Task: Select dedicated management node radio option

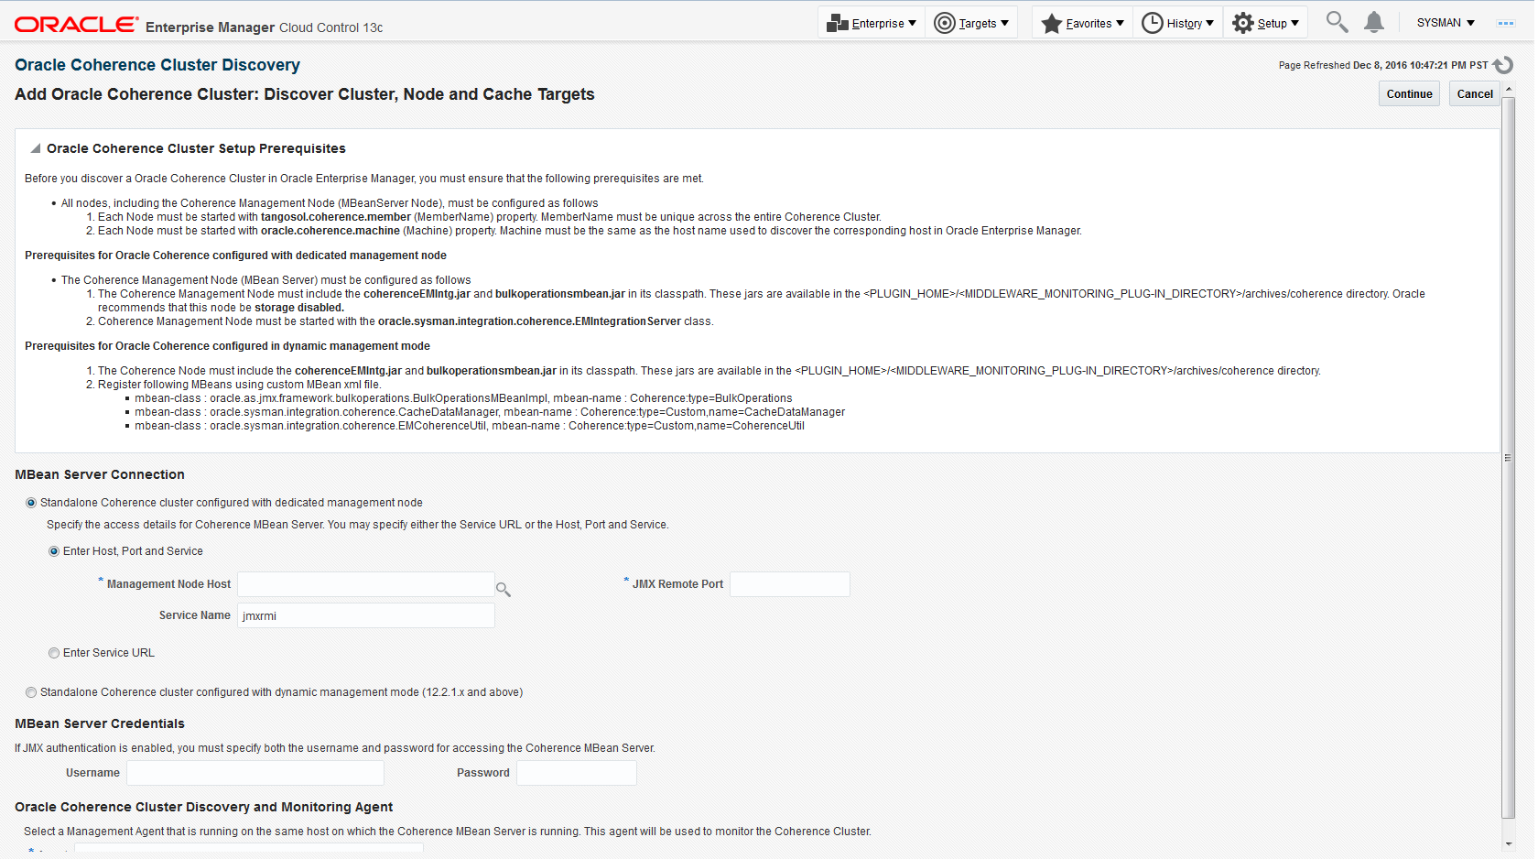Action: click(31, 503)
